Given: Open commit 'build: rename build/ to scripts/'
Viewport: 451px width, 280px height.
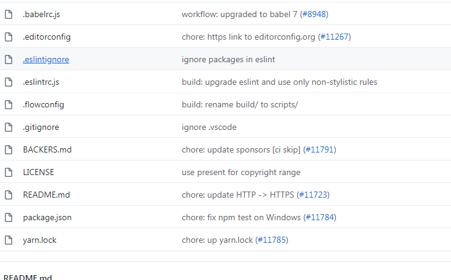Looking at the screenshot, I should [x=240, y=105].
